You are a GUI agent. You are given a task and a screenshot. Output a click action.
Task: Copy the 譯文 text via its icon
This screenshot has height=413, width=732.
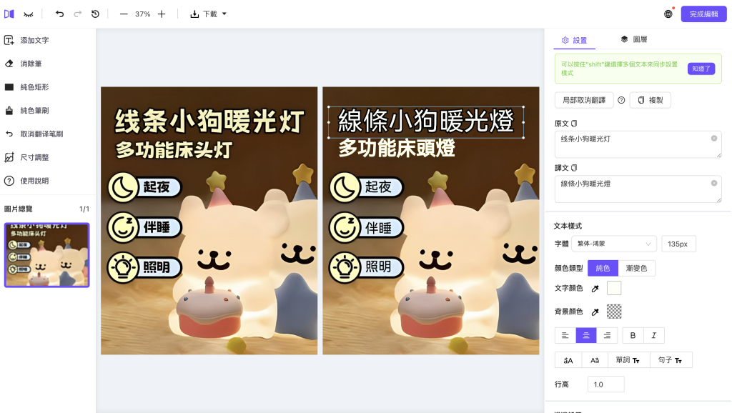tap(574, 168)
